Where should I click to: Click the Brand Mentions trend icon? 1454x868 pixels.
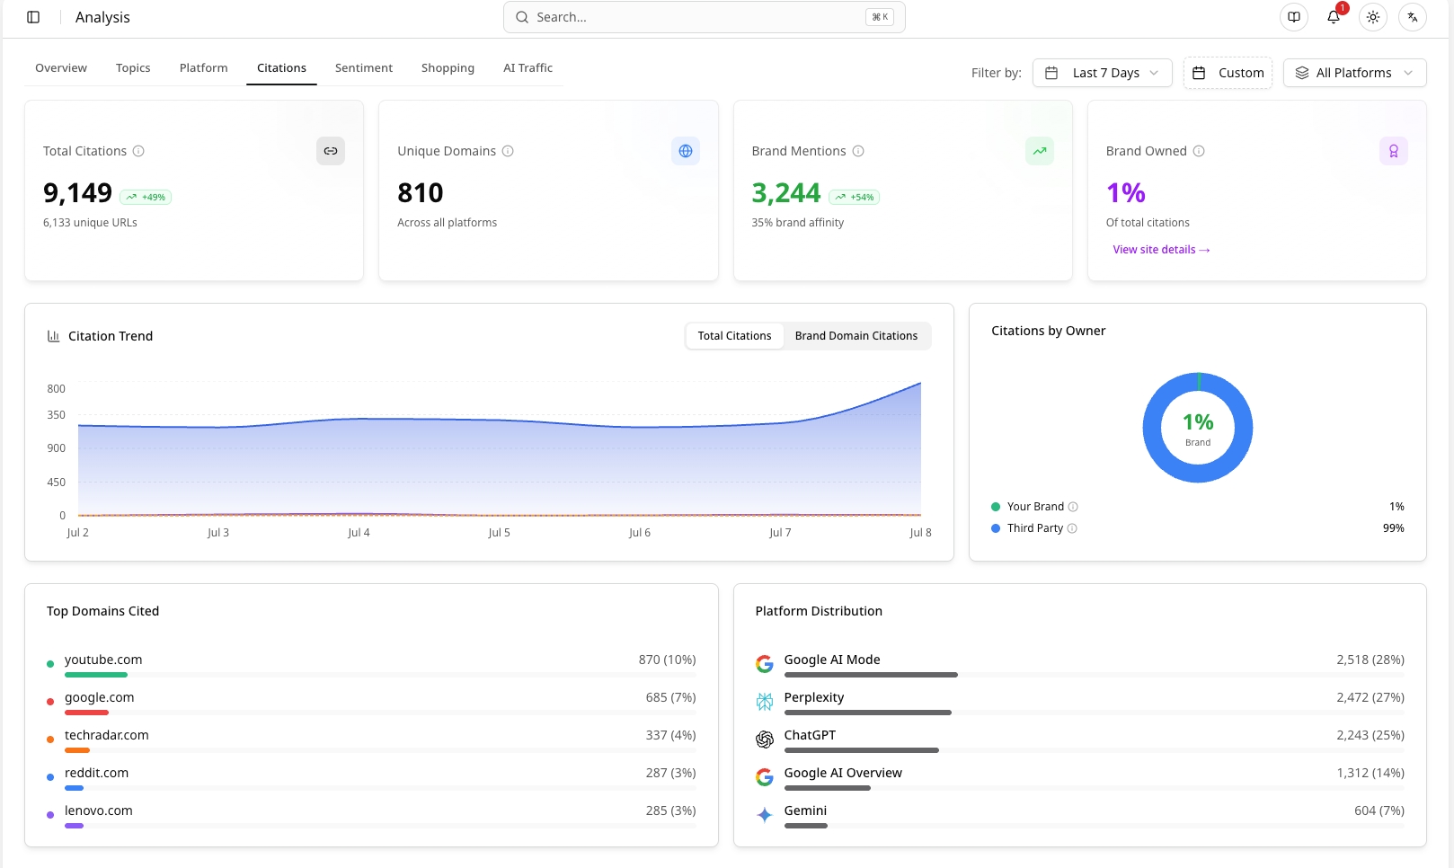pyautogui.click(x=1040, y=151)
